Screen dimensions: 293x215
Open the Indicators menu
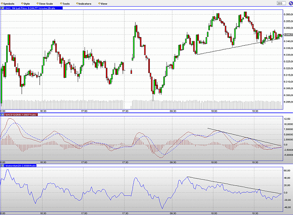84,4
